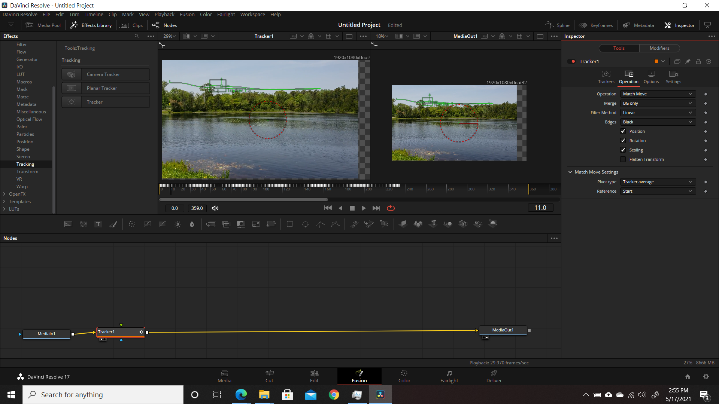Add a Merge node from toolbar

[x=211, y=224]
